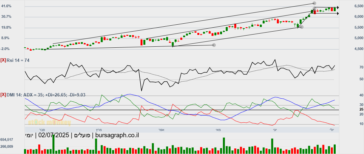The height and width of the screenshot is (154, 364).
Task: Click the פועלים stock name text
Action: pyautogui.click(x=82, y=136)
